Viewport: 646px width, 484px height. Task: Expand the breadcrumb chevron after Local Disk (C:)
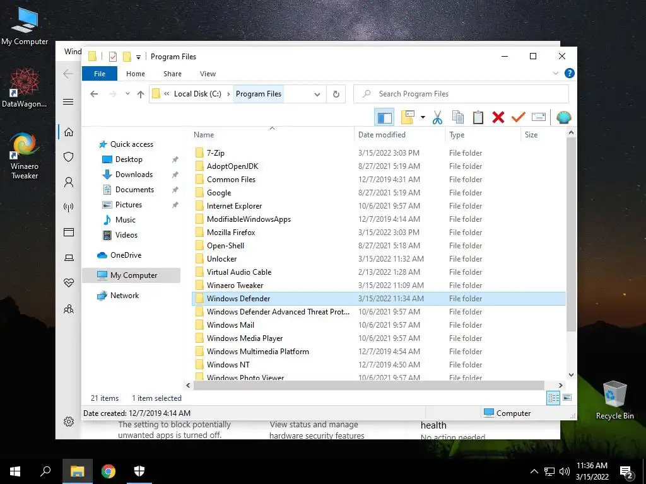(228, 94)
